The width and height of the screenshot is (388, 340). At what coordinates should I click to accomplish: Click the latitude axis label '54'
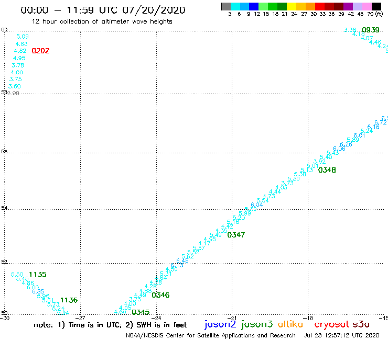(4, 208)
